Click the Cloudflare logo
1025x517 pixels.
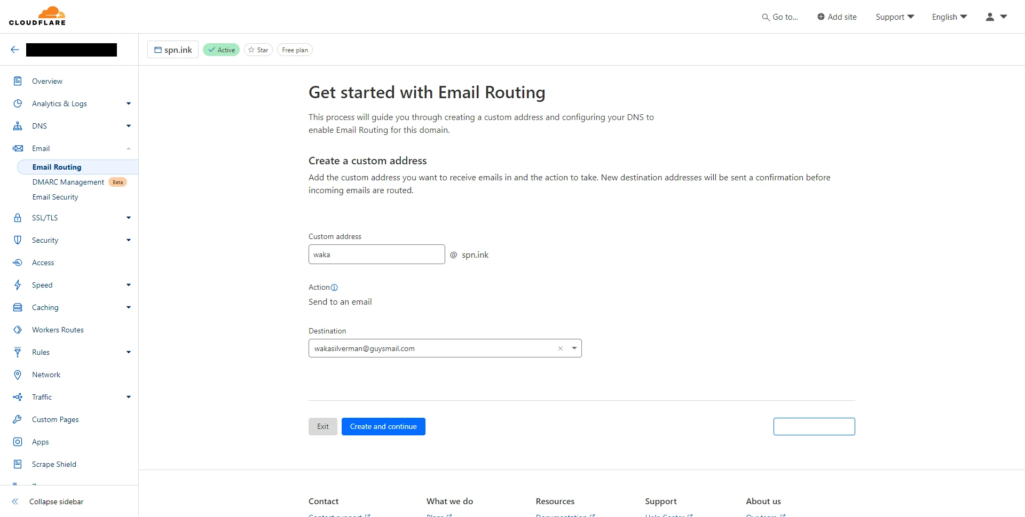tap(37, 16)
